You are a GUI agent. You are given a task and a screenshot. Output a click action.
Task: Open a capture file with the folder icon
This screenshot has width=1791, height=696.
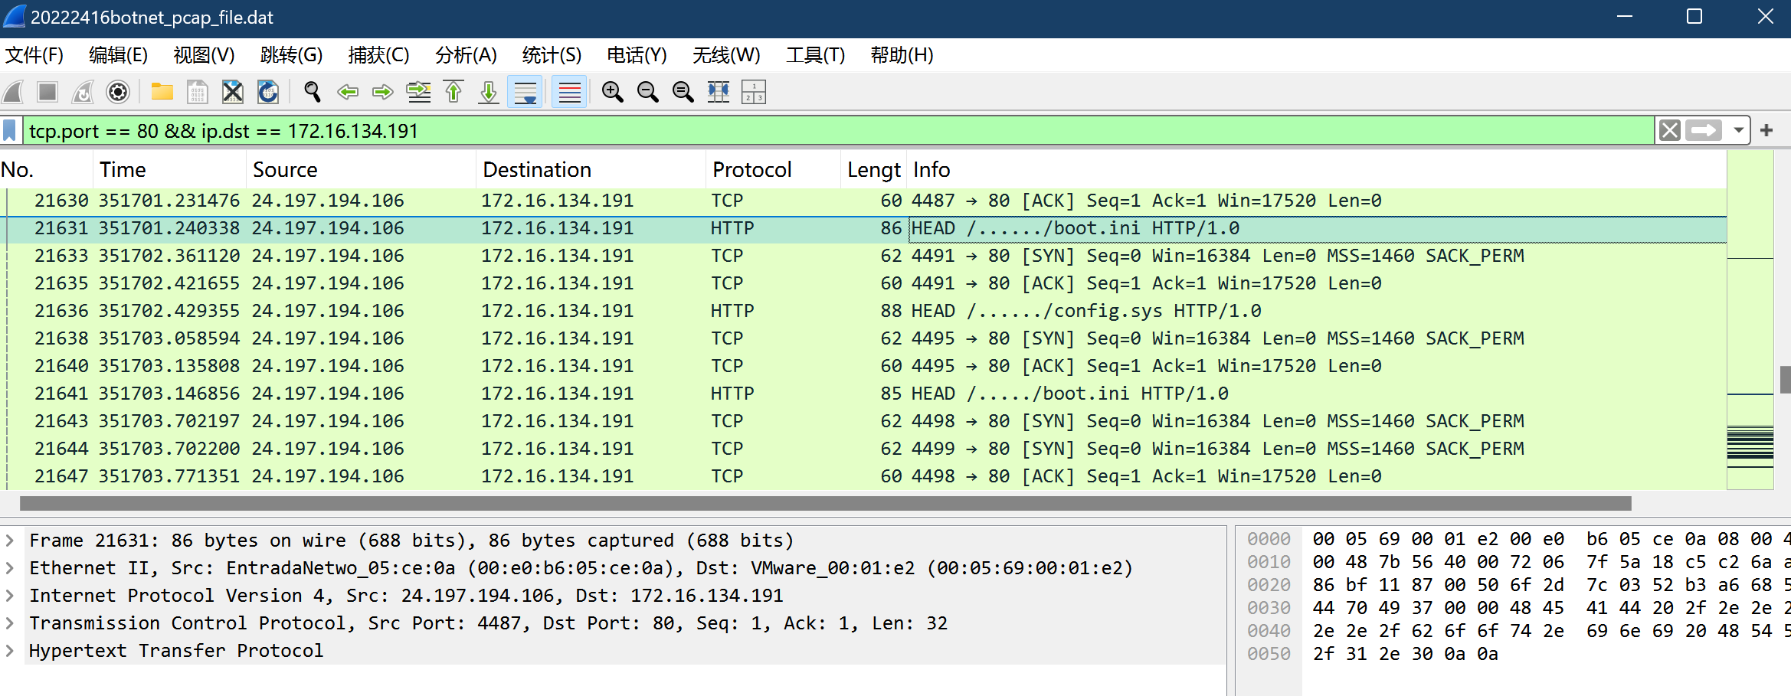(162, 93)
